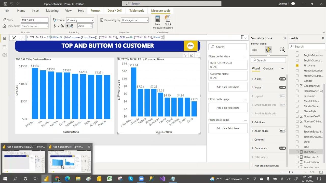Collapse the Fields pane
The width and height of the screenshot is (326, 183).
pos(323,38)
